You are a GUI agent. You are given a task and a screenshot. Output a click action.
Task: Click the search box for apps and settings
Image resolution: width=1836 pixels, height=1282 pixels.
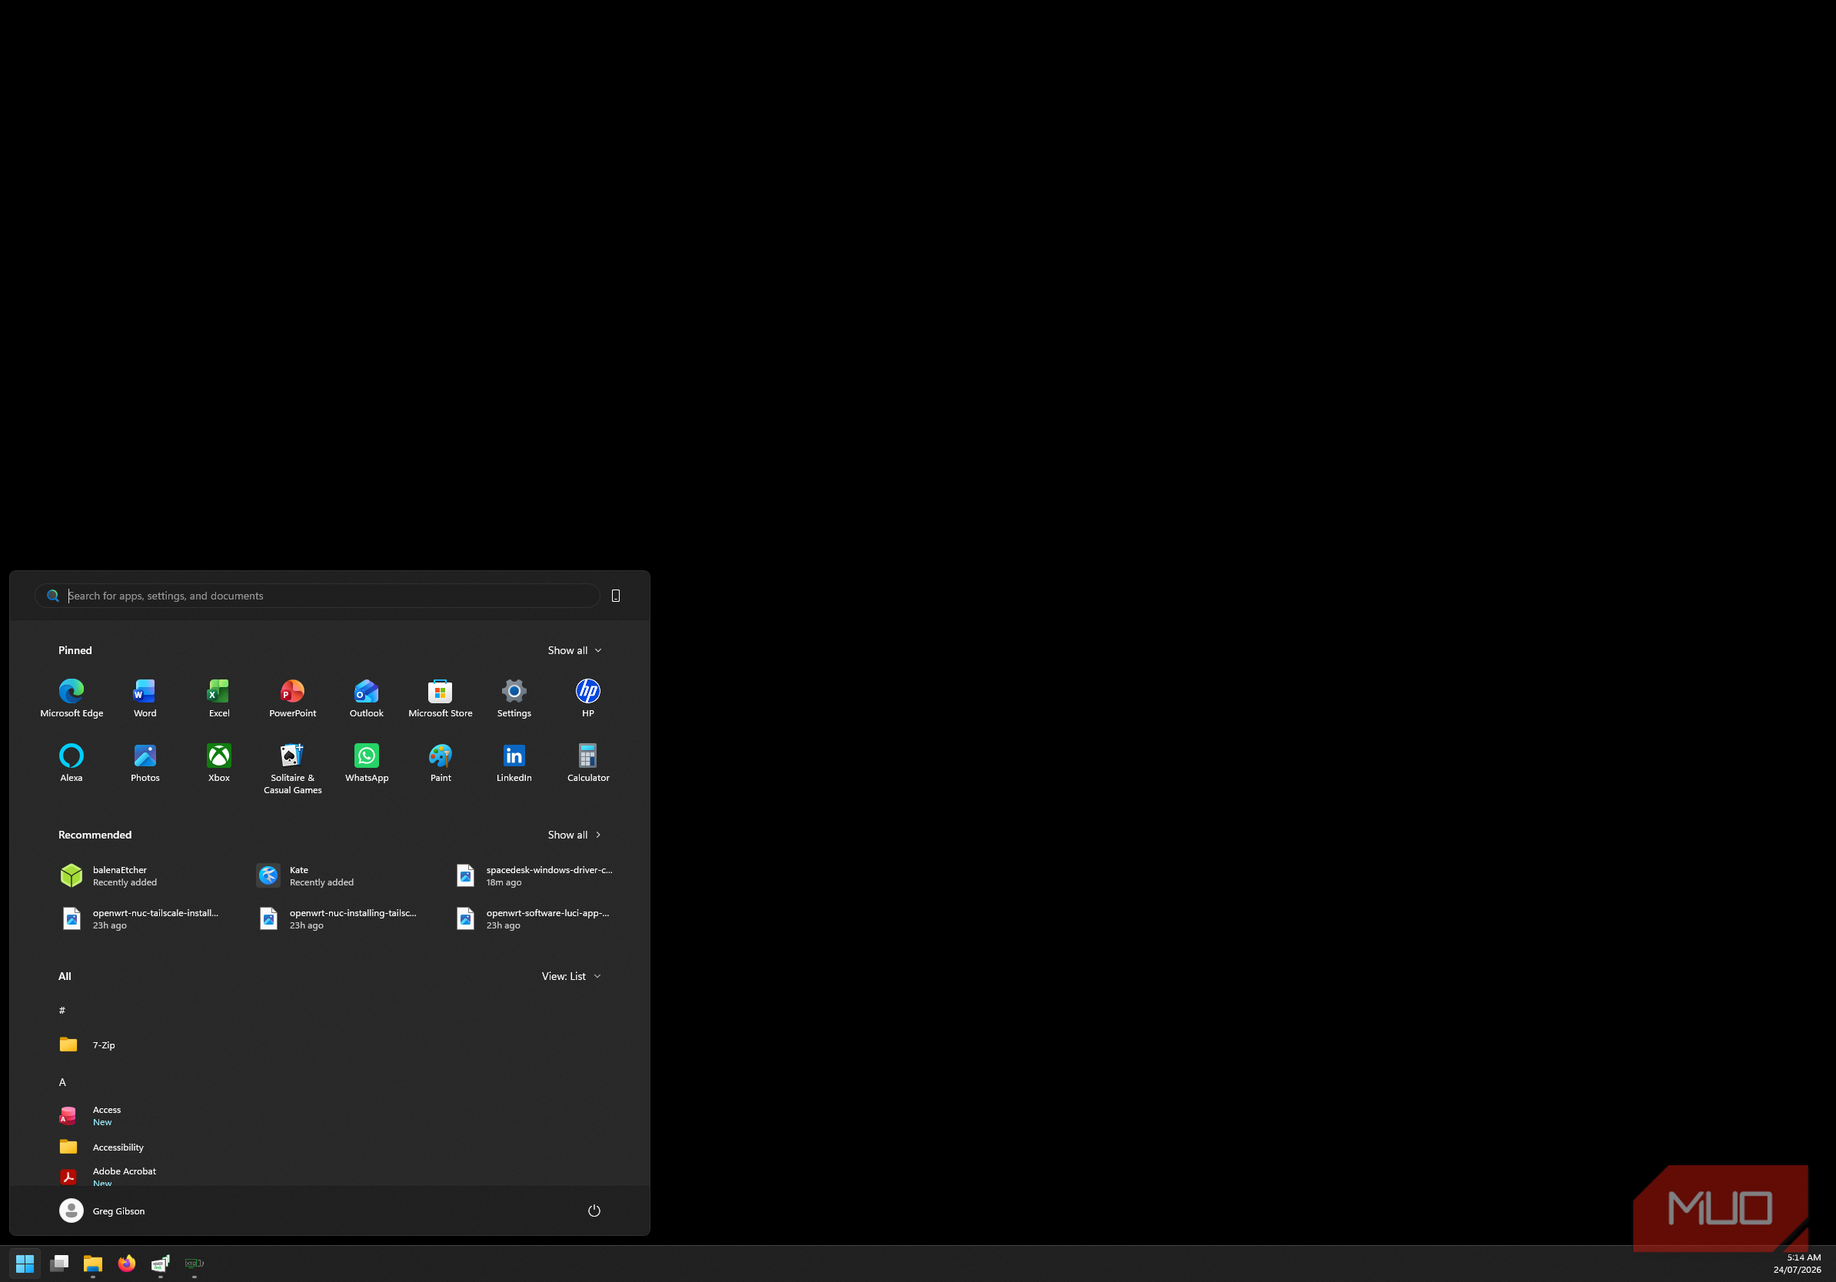coord(318,596)
